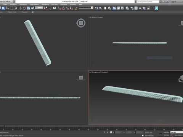This screenshot has width=183, height=137.
Task: Open Workspace Default dropdown
Action: (x=6, y=2)
